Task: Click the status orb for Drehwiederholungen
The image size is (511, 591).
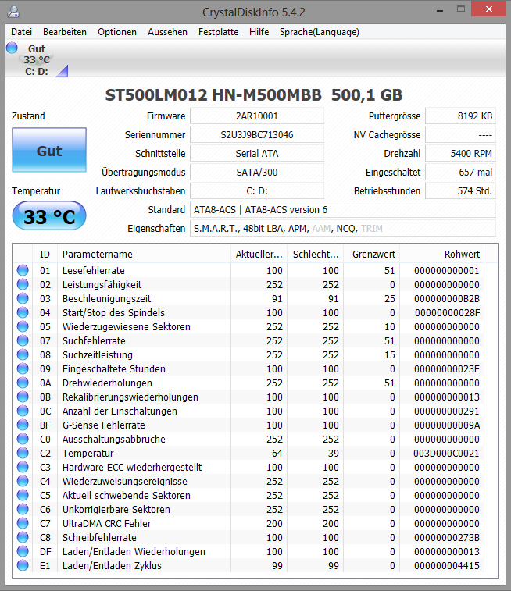Action: [23, 383]
